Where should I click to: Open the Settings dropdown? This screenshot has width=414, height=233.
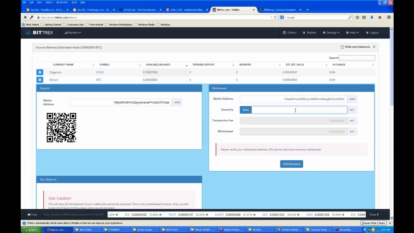tap(331, 33)
